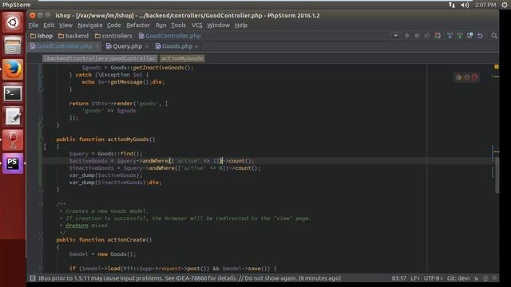The height and width of the screenshot is (287, 511).
Task: Click the editor vertical scrollbar thumb
Action: [497, 175]
